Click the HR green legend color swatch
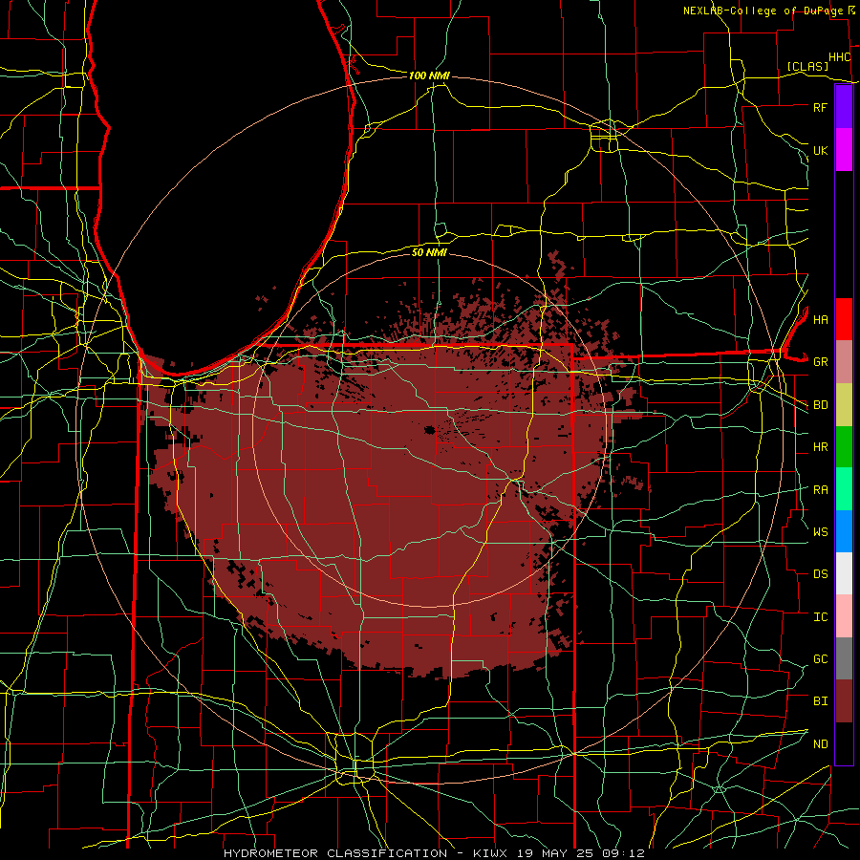Image resolution: width=860 pixels, height=860 pixels. [x=844, y=447]
